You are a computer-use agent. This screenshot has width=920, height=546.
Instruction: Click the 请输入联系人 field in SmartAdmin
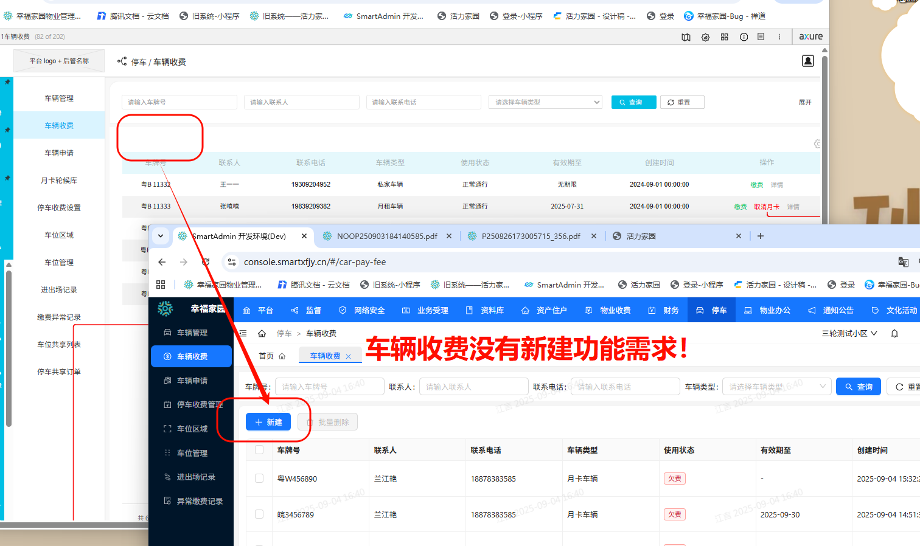point(473,387)
